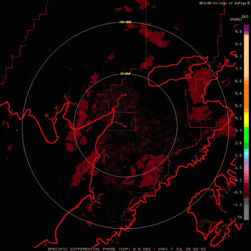Image resolution: width=251 pixels, height=251 pixels.
Task: Select the -1.3 legend value
Action: pyautogui.click(x=237, y=205)
